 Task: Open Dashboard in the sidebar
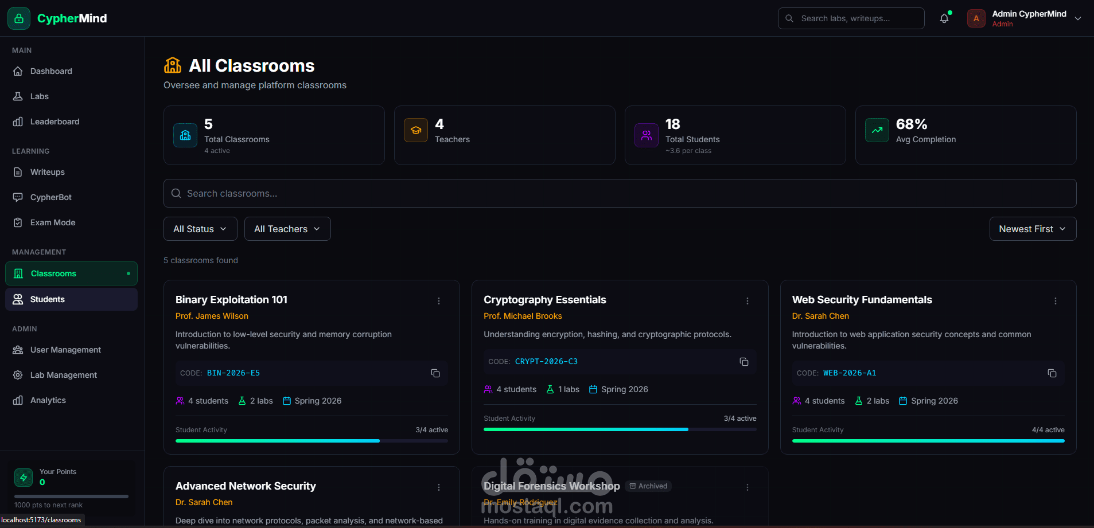[x=71, y=71]
